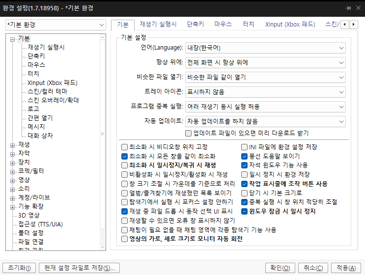
Task: Expand the 재생 tree node
Action: tap(12, 145)
